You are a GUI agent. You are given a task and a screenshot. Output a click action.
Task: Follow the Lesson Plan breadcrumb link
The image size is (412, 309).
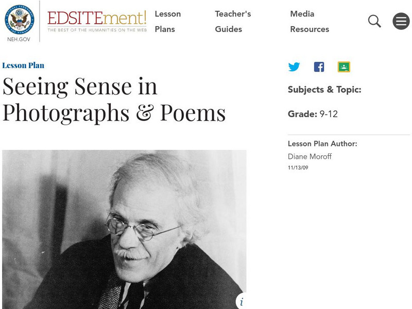point(23,66)
